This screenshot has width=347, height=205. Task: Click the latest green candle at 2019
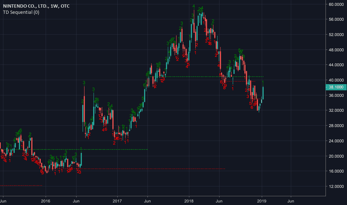pos(263,93)
